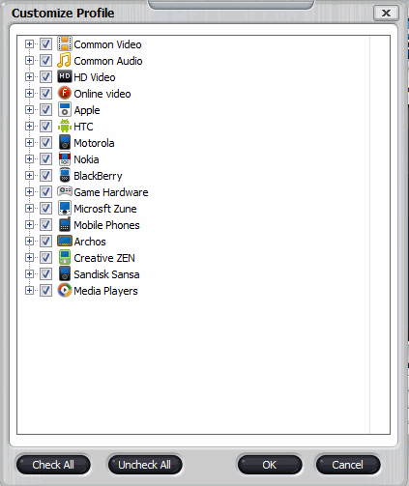Click the Media Players icon
This screenshot has height=486, width=409.
pyautogui.click(x=65, y=290)
